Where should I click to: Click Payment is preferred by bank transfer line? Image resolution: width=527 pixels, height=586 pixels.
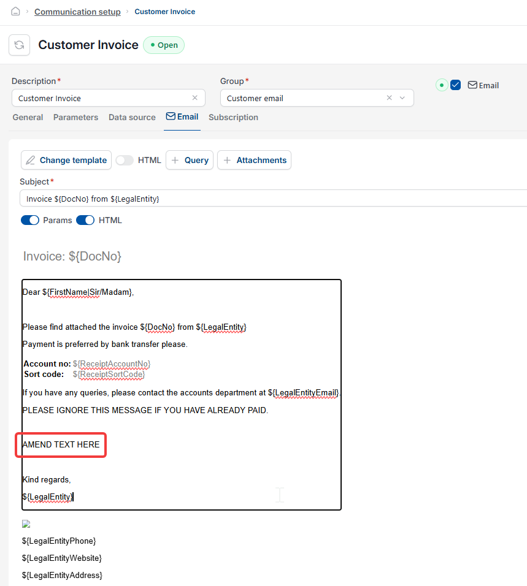[105, 344]
